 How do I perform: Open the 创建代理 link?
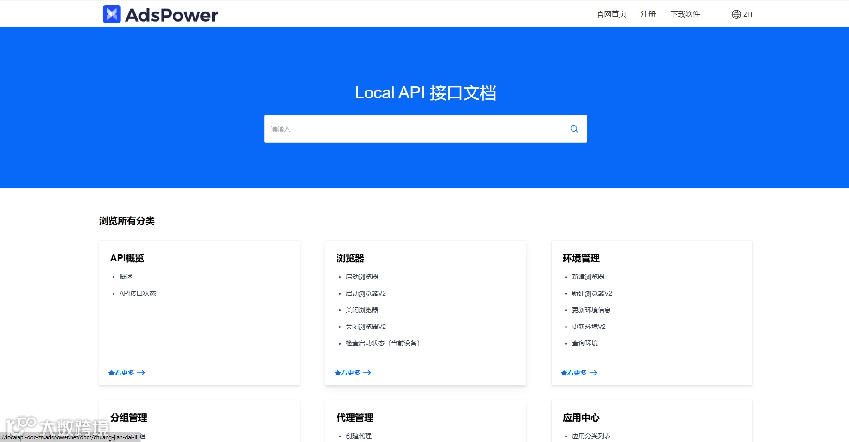[359, 436]
